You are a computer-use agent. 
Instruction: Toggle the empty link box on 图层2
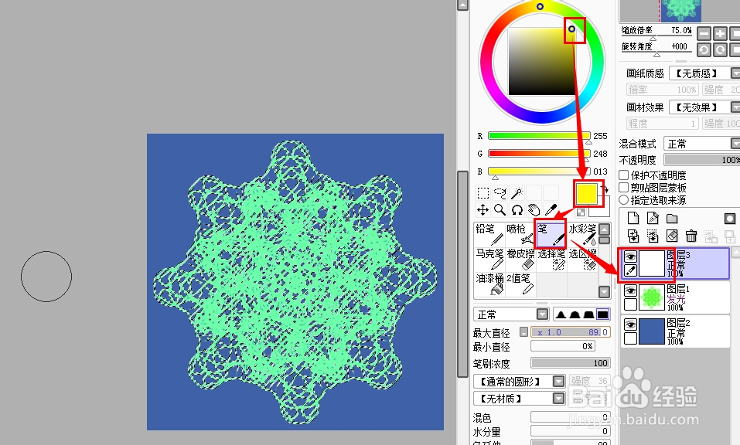click(630, 338)
